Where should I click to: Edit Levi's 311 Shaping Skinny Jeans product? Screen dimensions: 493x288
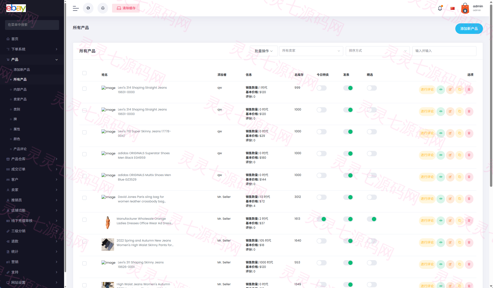(450, 264)
